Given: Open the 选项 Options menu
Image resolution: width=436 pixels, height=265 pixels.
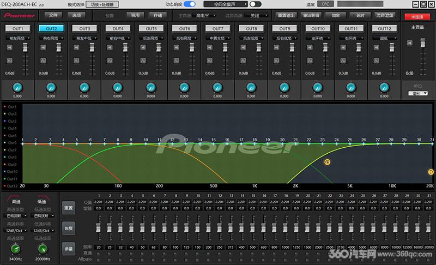Looking at the screenshot, I should (x=76, y=15).
